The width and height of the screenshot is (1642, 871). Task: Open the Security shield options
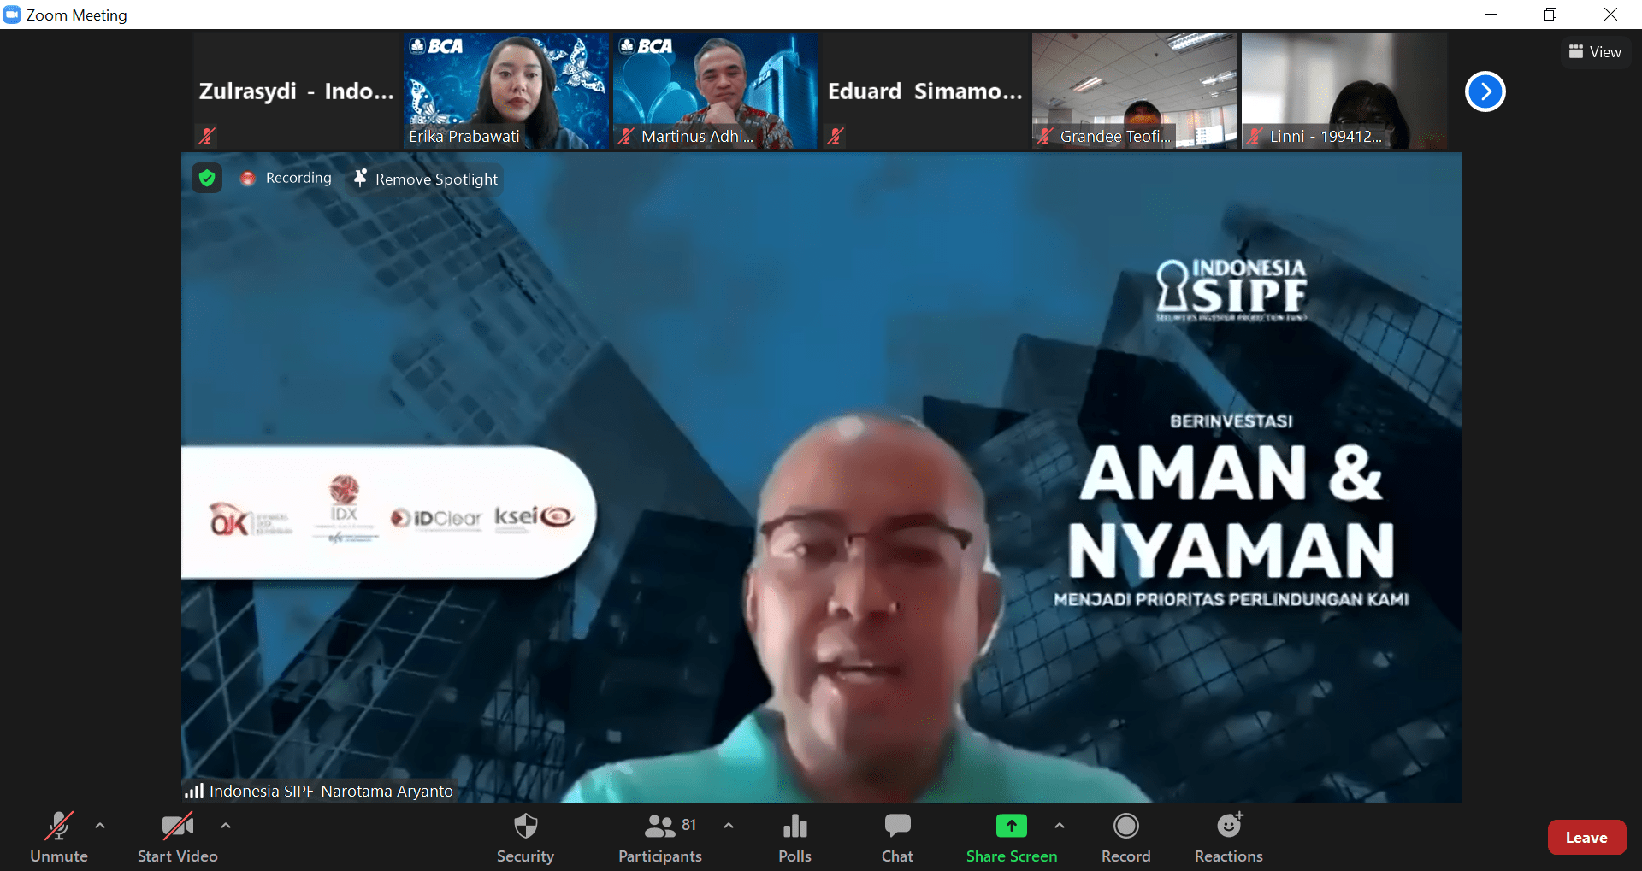[x=525, y=837]
